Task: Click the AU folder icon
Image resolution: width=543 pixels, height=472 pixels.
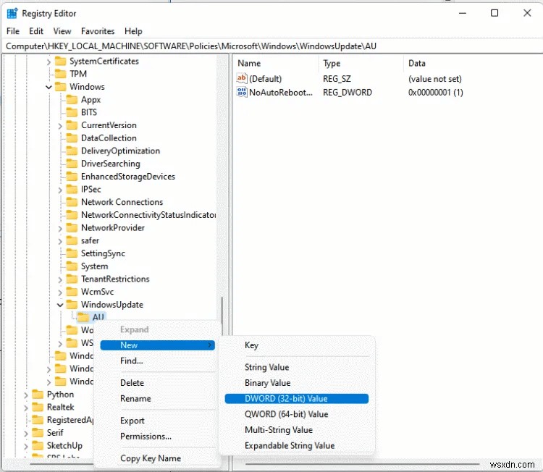Action: tap(83, 317)
